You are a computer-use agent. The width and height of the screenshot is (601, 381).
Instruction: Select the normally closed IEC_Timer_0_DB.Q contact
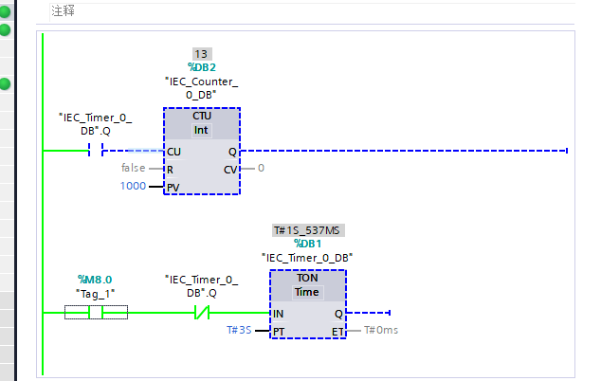201,312
